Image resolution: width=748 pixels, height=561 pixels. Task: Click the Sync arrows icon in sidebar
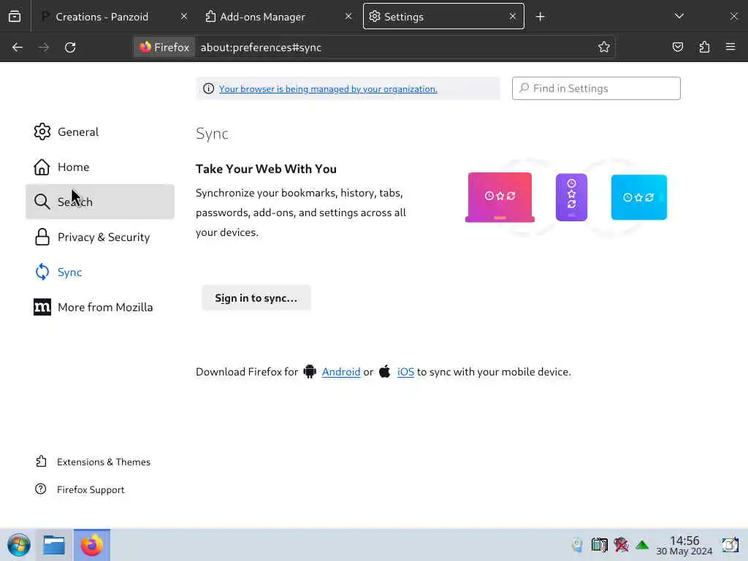point(42,272)
